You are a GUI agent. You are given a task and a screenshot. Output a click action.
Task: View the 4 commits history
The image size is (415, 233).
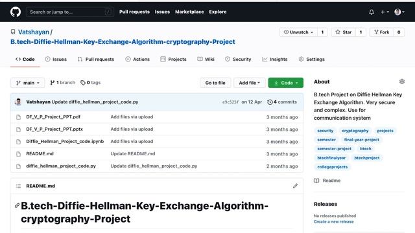[x=282, y=102]
